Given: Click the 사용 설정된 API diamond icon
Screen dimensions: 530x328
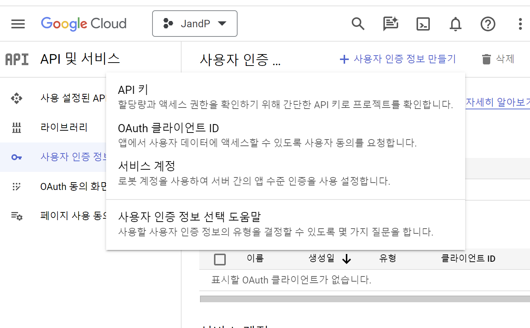Looking at the screenshot, I should tap(17, 98).
